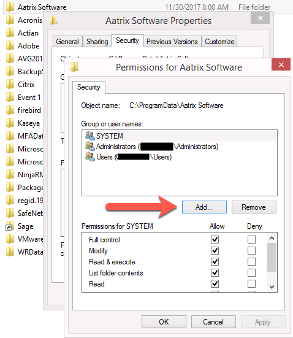Click the File folder type cell
This screenshot has height=338, width=293.
pyautogui.click(x=254, y=7)
